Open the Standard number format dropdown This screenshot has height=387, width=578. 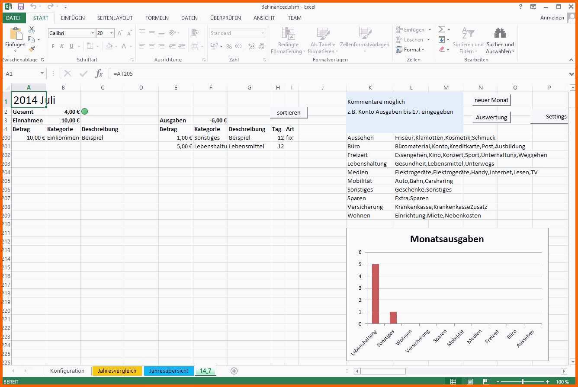263,33
